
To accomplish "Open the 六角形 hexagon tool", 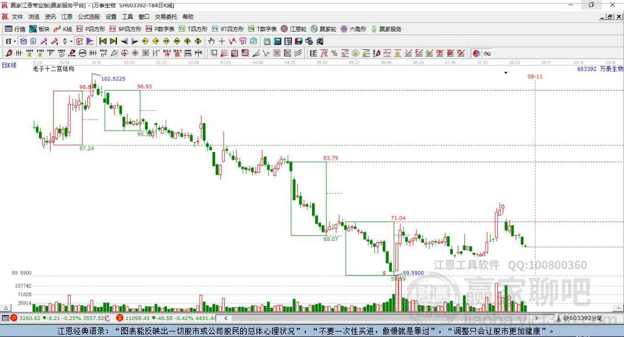I will click(353, 29).
